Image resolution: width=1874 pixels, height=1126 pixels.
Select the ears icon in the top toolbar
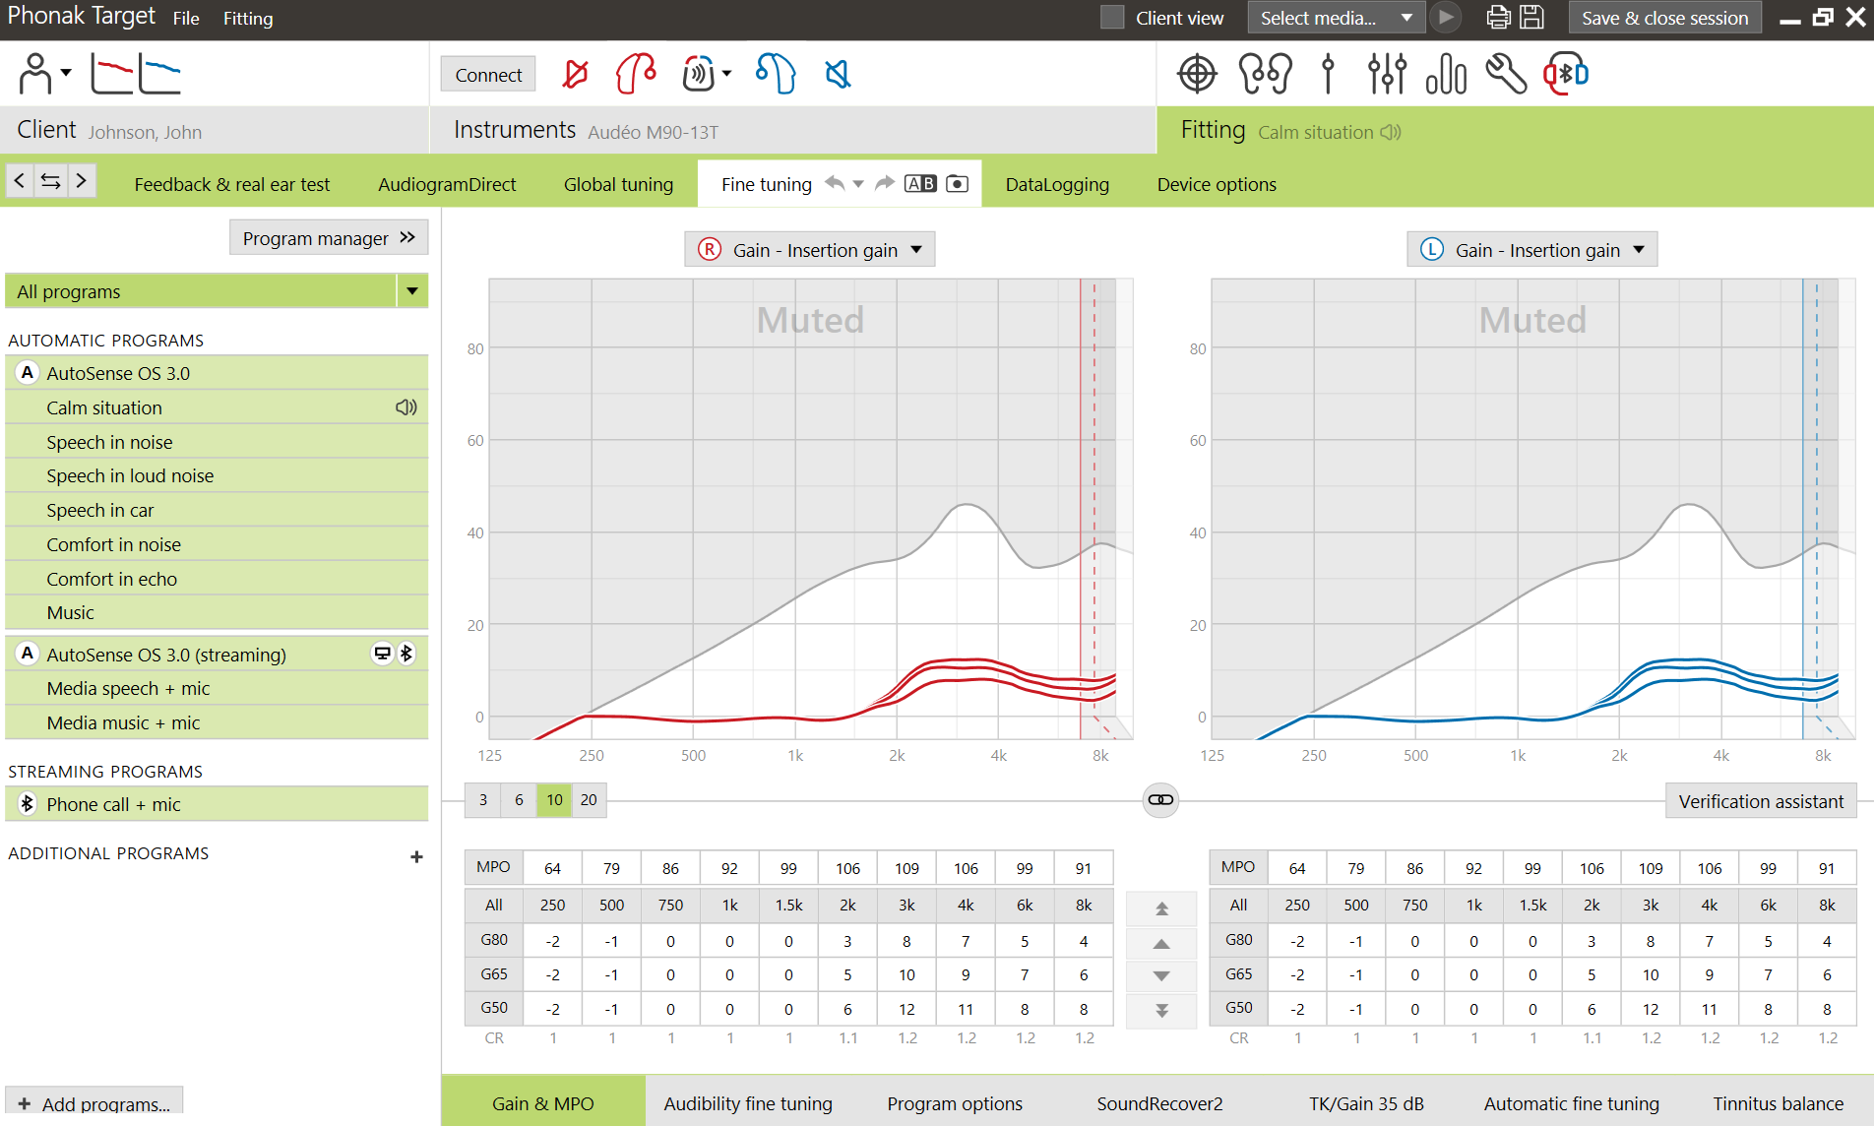1266,74
